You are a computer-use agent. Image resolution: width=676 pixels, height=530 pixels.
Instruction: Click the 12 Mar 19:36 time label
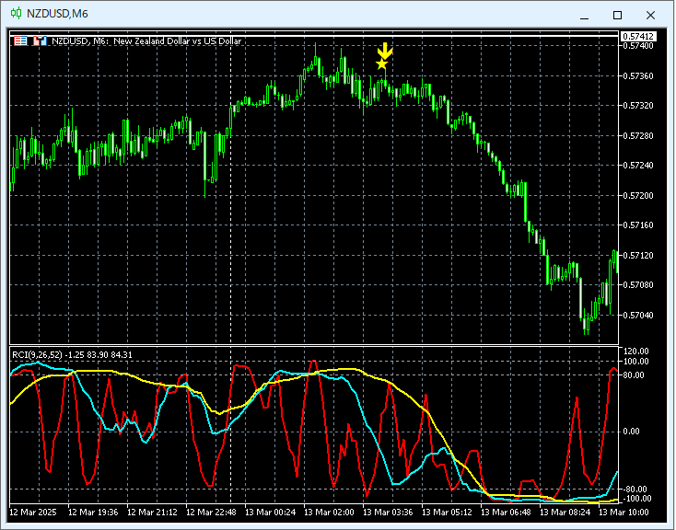[x=93, y=513]
